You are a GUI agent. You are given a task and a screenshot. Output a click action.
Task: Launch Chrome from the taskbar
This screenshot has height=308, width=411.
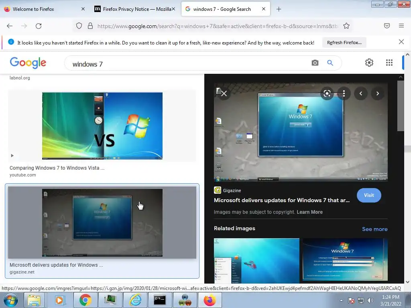(85, 300)
